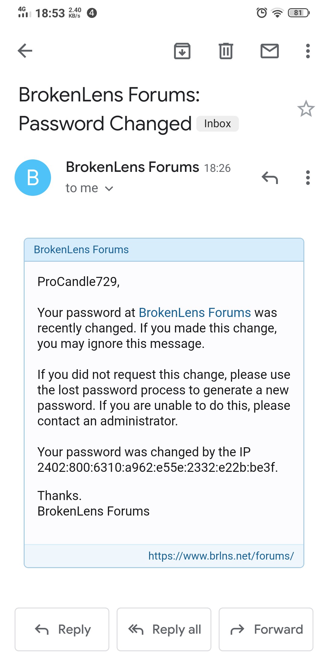Expand recipient details chevron next to 'to me'
Screen dimensions: 328x654
pos(109,189)
